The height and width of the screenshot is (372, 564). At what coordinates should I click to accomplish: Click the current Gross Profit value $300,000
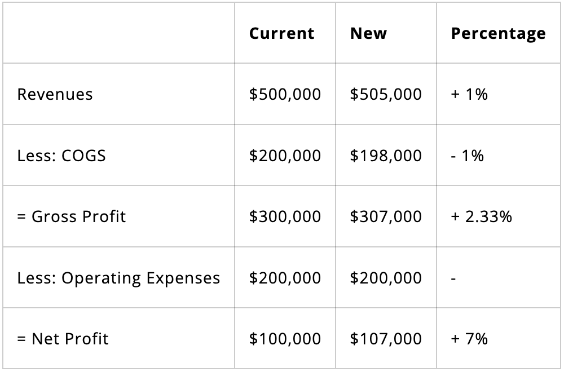point(285,216)
